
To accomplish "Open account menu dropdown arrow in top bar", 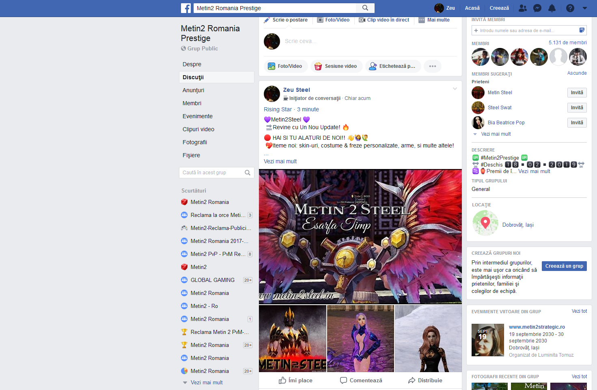I will pyautogui.click(x=584, y=8).
